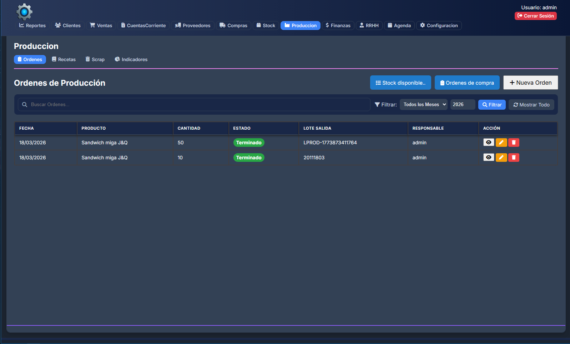Click the Usuario: admin label
The height and width of the screenshot is (344, 570).
tap(539, 8)
